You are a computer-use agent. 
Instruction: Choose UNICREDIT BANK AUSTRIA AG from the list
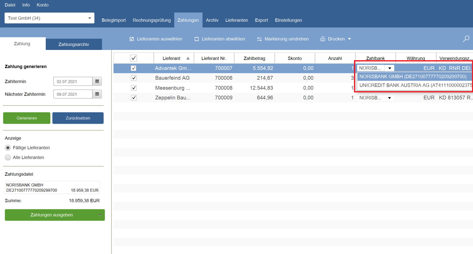pos(414,85)
